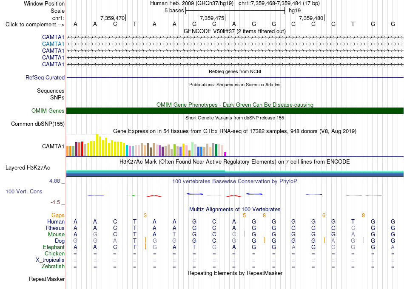Click the dark green GTEx expression bar
404x289 pixels.
[x=216, y=150]
